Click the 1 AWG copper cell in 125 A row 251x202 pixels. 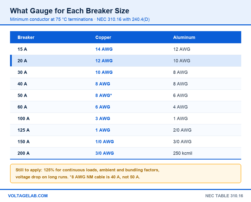tap(103, 130)
